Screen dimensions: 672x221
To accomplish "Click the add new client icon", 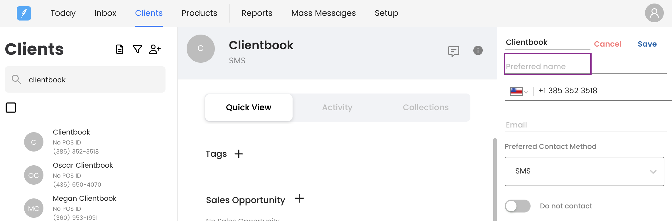I will (155, 49).
